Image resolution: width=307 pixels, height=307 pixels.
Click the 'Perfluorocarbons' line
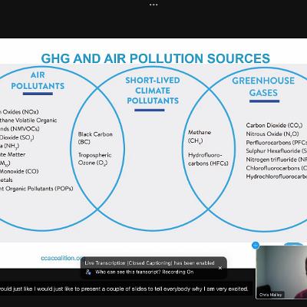(276, 143)
